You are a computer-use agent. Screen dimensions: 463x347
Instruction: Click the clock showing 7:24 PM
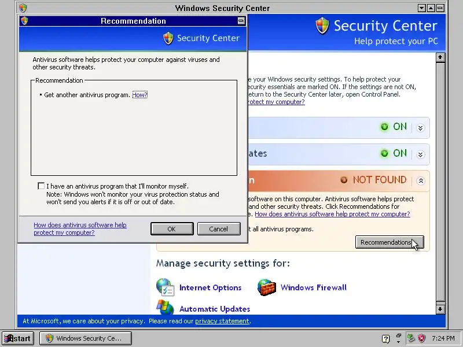coord(443,338)
